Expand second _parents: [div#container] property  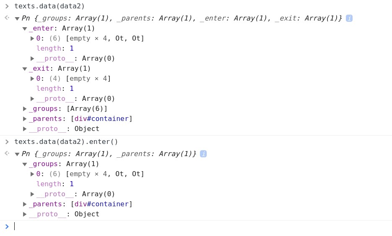(x=24, y=204)
